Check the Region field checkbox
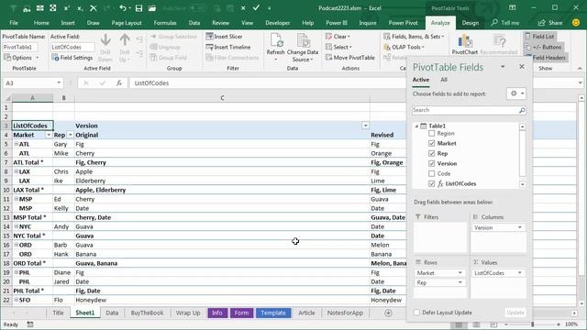The width and height of the screenshot is (587, 330). (x=432, y=133)
